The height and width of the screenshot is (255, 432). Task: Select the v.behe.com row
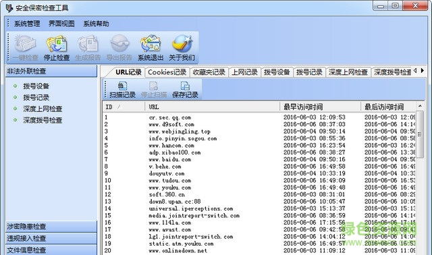[x=259, y=167]
